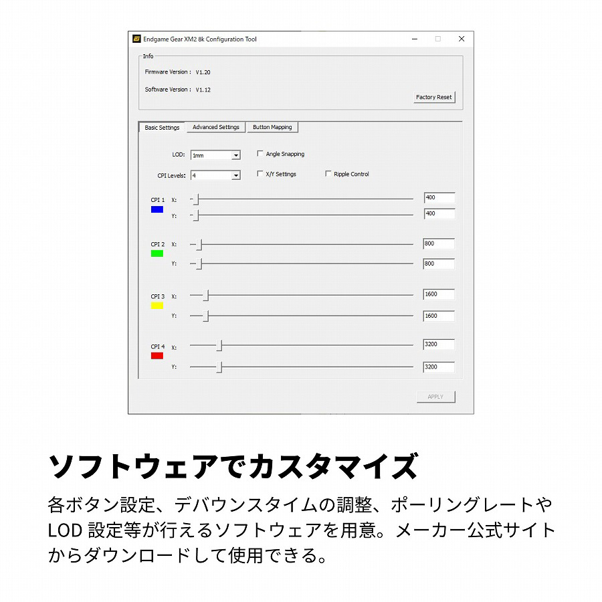This screenshot has height=602, width=602.
Task: Open the Button Mapping tab
Action: 272,127
